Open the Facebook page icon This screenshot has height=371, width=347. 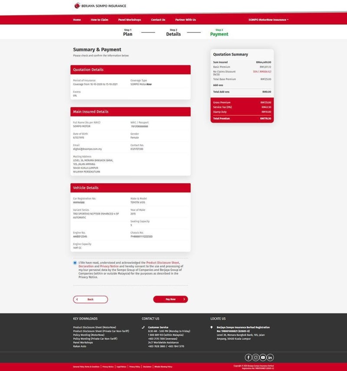[248, 357]
